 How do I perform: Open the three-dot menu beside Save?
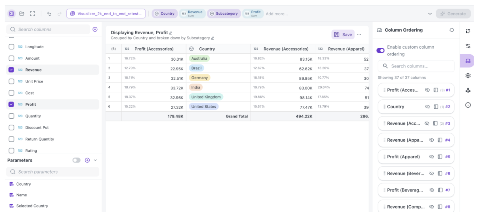click(x=359, y=35)
